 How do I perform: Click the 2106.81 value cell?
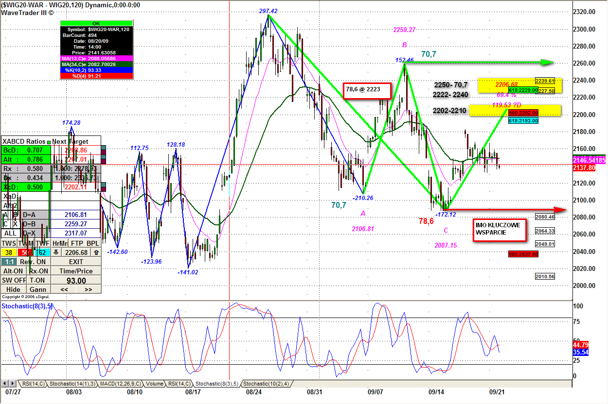pyautogui.click(x=76, y=215)
